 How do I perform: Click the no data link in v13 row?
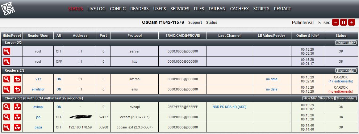272,79
